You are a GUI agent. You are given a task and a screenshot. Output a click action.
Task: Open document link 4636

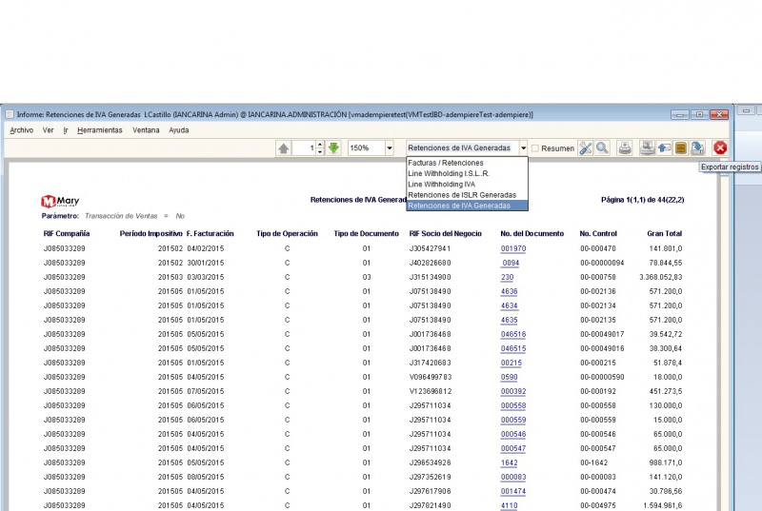[510, 291]
